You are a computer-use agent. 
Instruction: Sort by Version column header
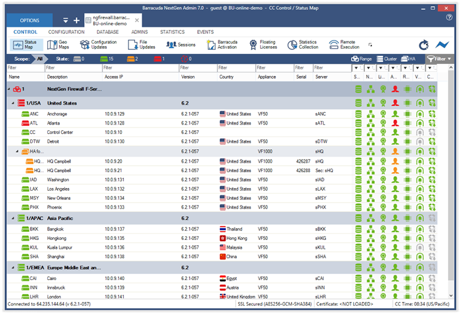pos(198,77)
